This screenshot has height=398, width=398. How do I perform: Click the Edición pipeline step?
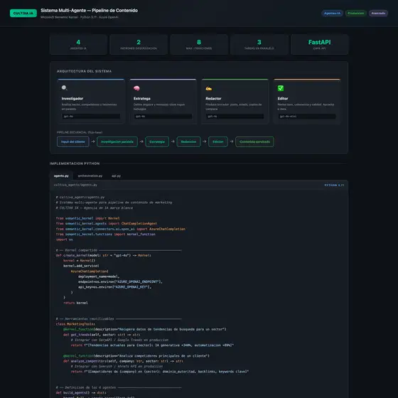click(217, 141)
